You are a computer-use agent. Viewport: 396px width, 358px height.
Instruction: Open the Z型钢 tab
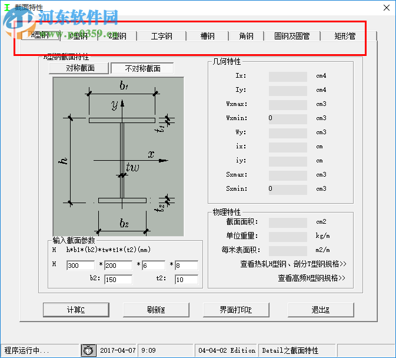(118, 36)
